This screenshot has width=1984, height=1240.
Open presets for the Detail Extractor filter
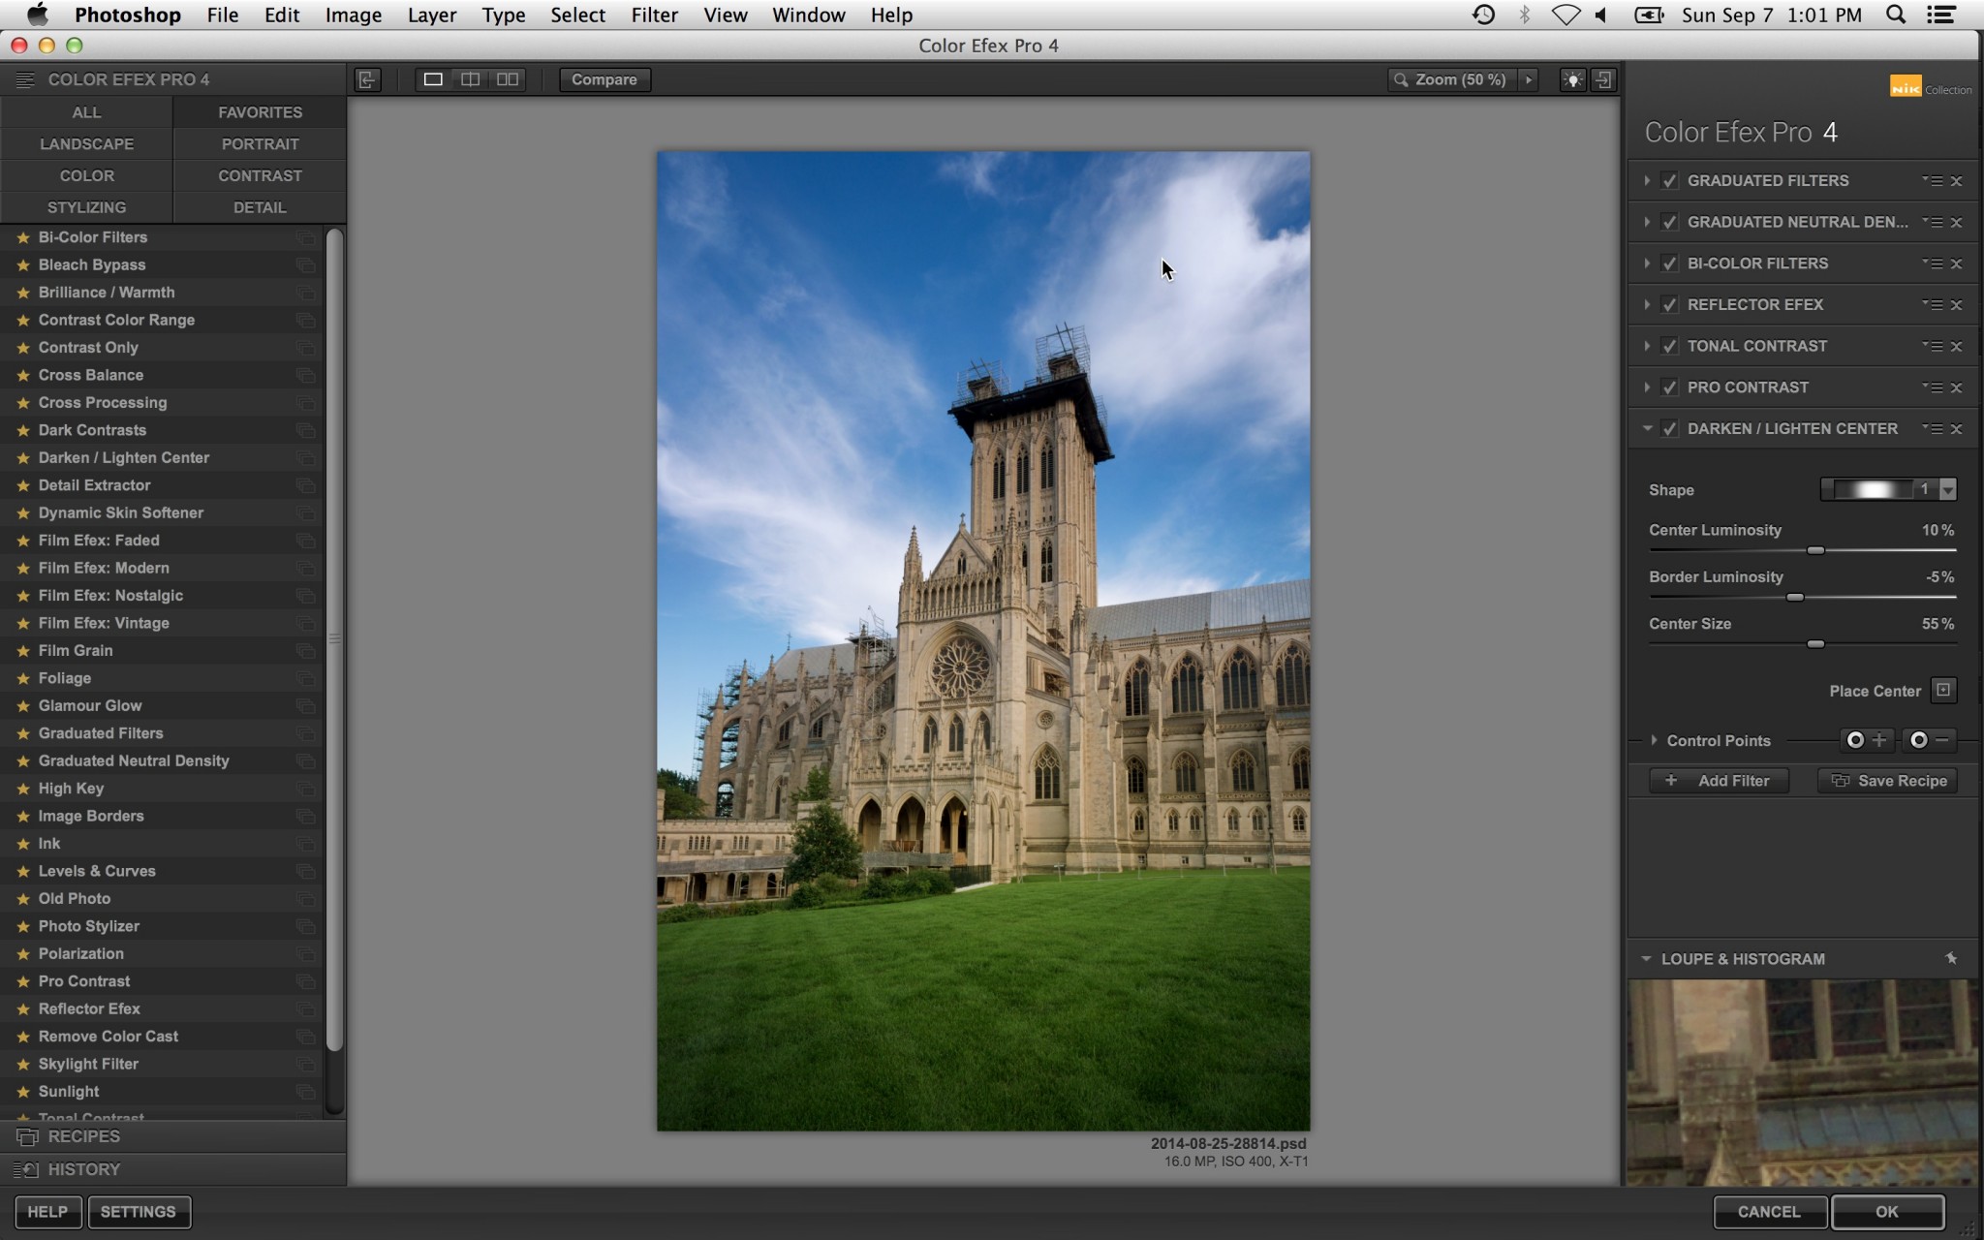pos(306,485)
